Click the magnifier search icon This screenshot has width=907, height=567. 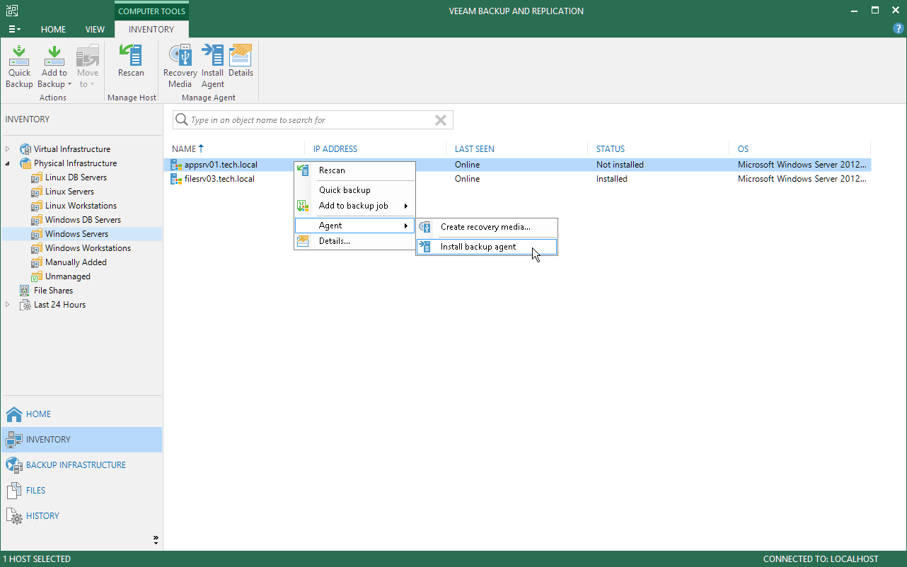pyautogui.click(x=182, y=120)
